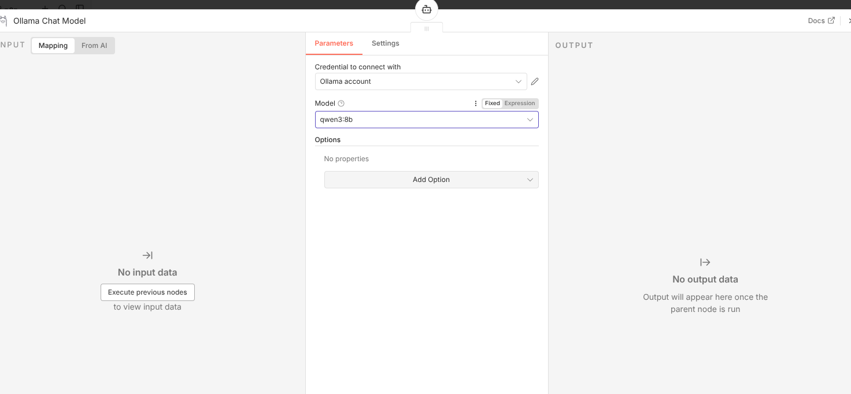Select the Parameters tab
Image resolution: width=851 pixels, height=394 pixels.
(x=334, y=43)
